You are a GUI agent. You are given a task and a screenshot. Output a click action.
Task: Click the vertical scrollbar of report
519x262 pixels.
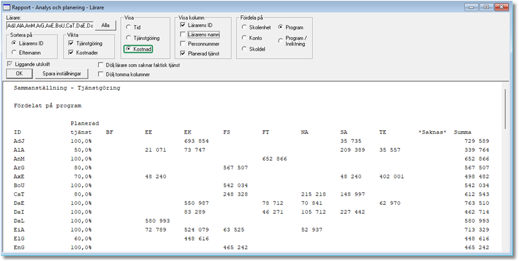506,165
